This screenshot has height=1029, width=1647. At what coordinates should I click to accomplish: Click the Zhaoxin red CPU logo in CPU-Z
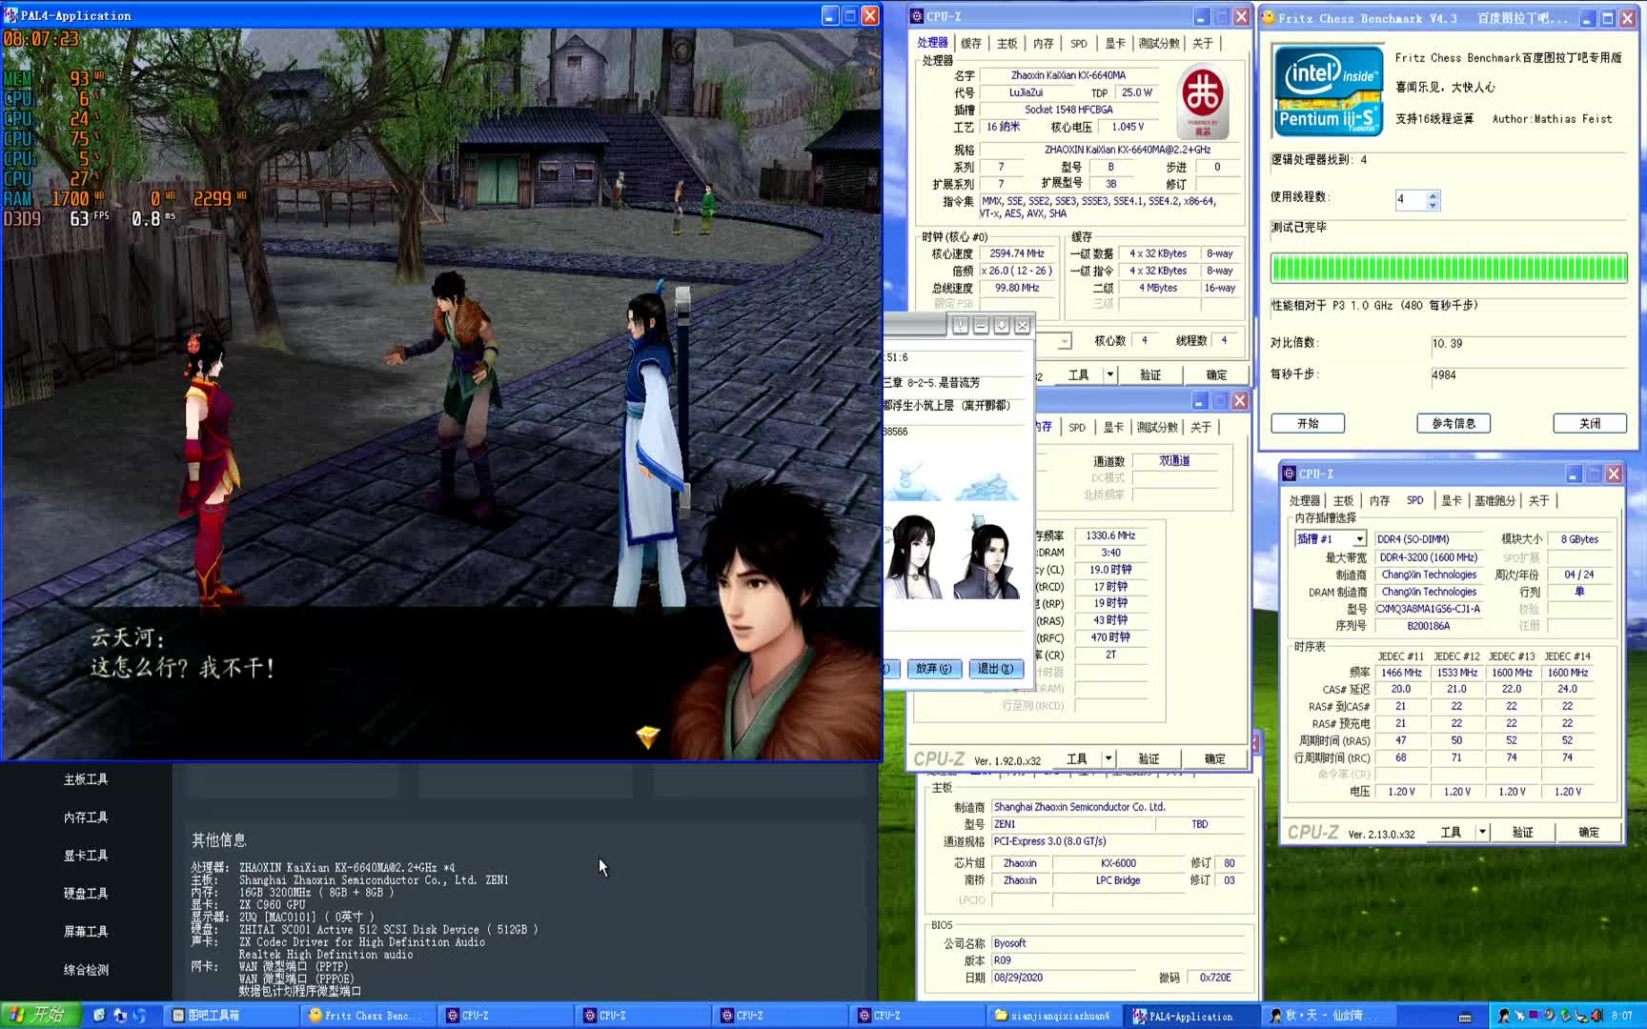tap(1202, 100)
